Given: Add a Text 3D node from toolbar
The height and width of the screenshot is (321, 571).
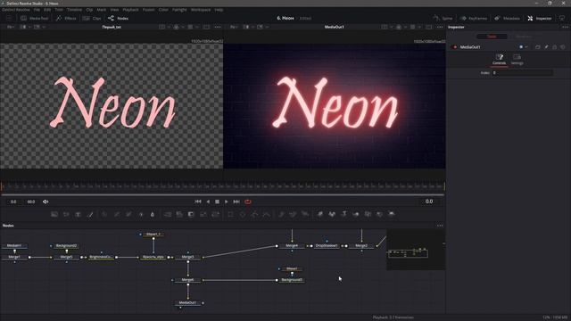Looking at the screenshot, I should pos(343,214).
